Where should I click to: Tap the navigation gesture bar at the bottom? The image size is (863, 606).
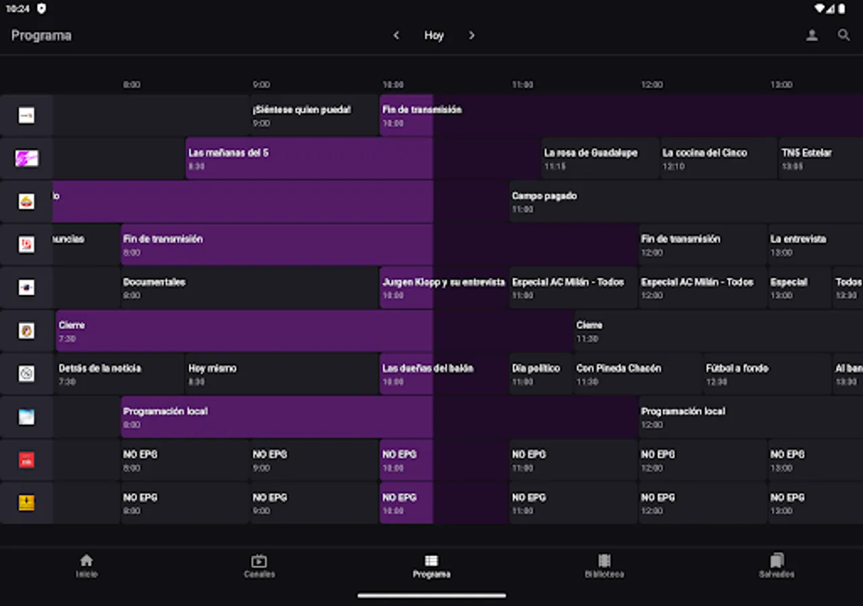[431, 595]
